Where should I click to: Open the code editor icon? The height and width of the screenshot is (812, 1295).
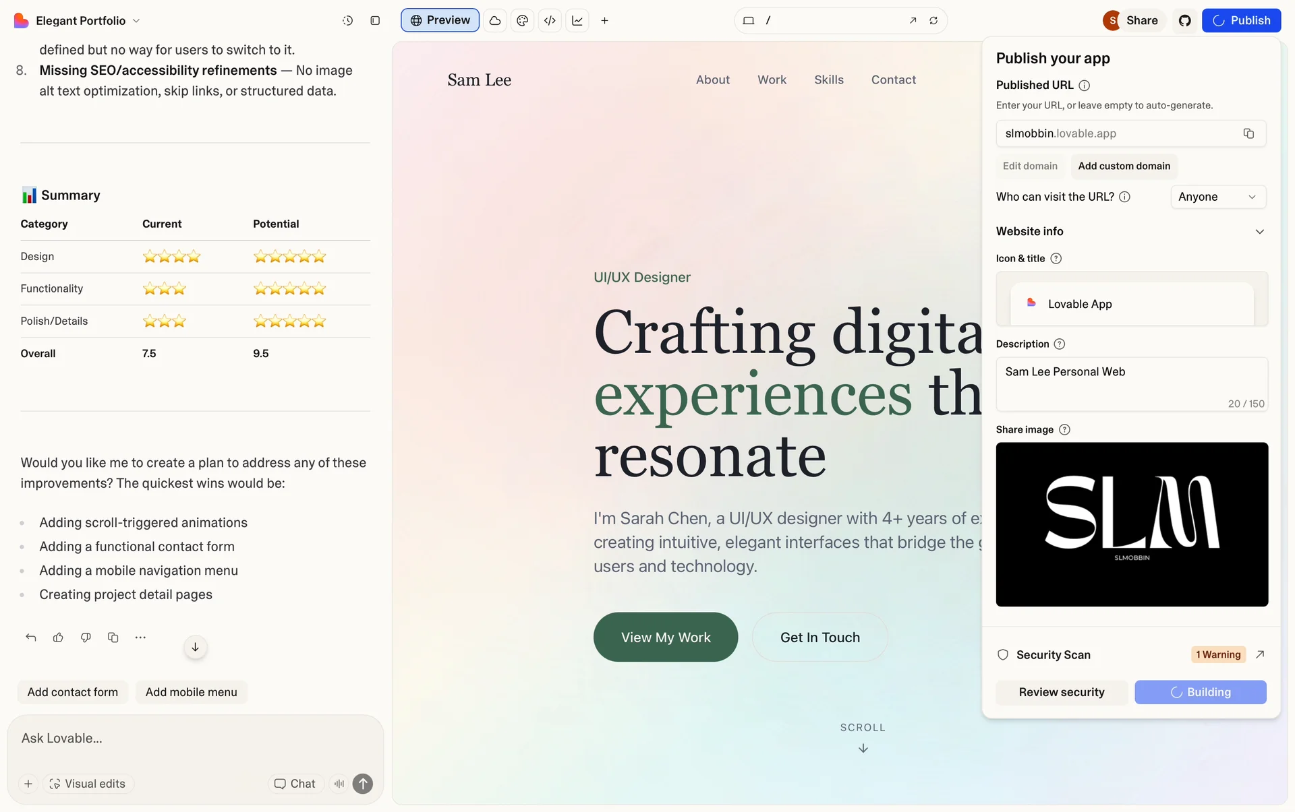[550, 21]
